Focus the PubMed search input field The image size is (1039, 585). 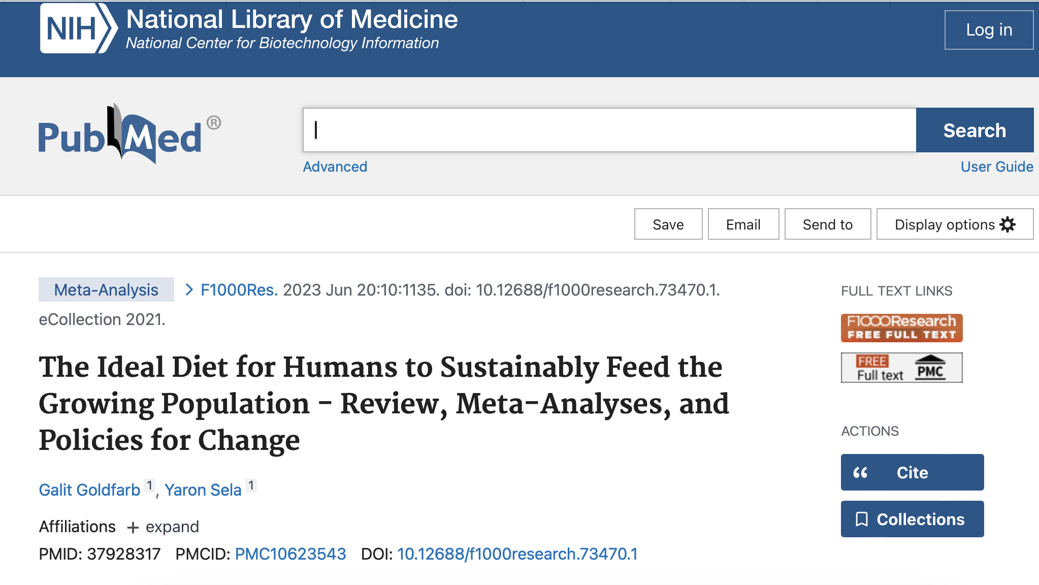609,131
